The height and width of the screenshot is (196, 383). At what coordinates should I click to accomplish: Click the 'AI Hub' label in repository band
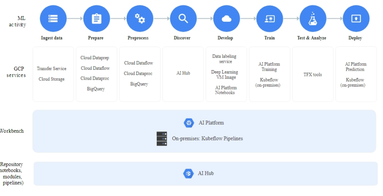(206, 173)
